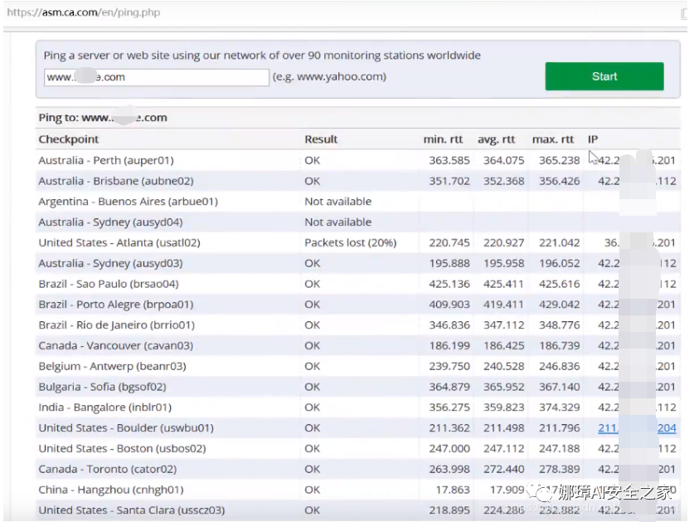
Task: Click the IP column header
Action: [593, 139]
